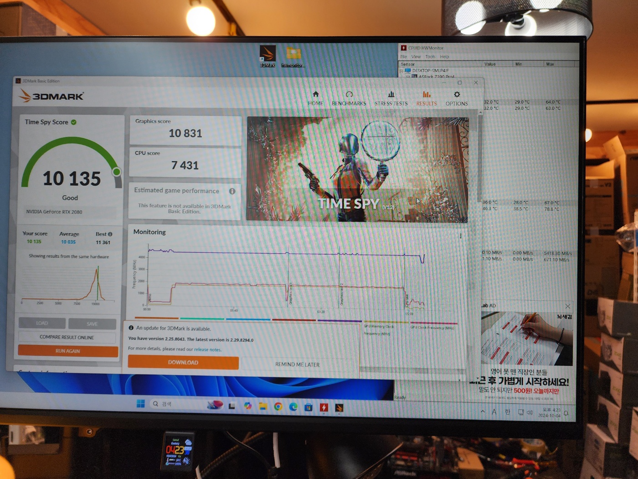Click the info icon beside Best score
Image resolution: width=638 pixels, height=479 pixels.
point(110,234)
